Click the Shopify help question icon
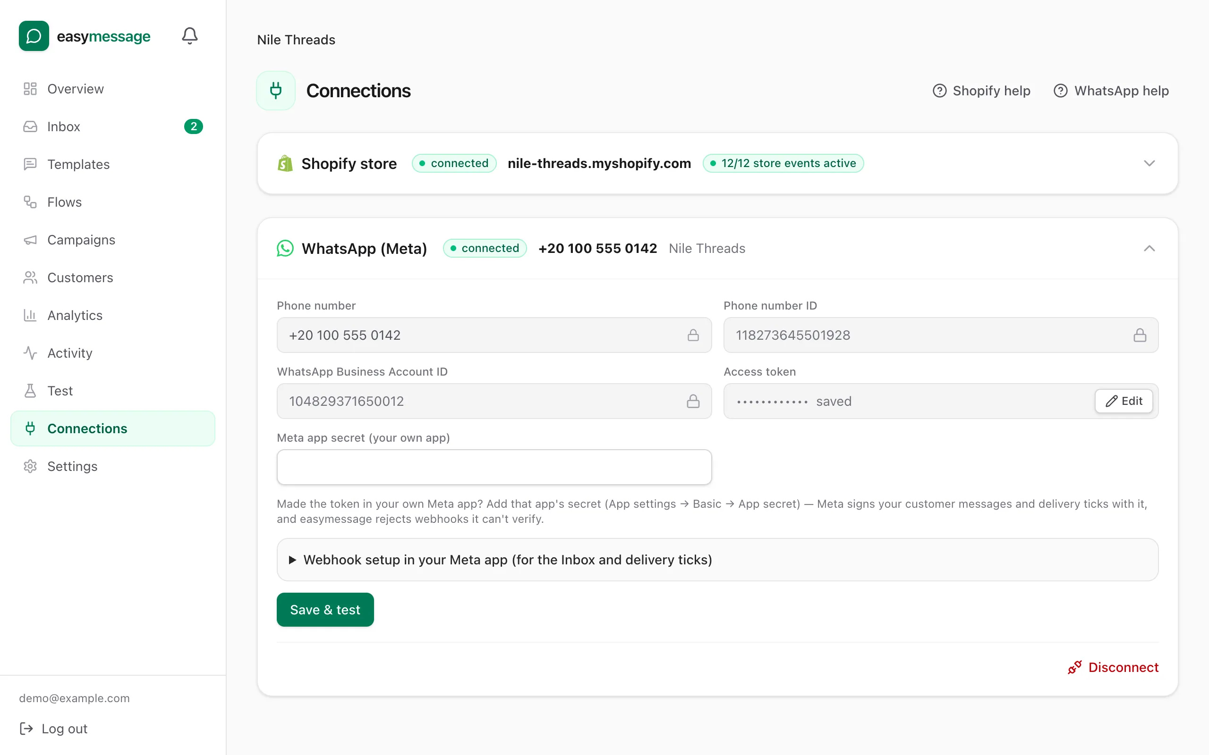This screenshot has height=755, width=1209. (939, 91)
